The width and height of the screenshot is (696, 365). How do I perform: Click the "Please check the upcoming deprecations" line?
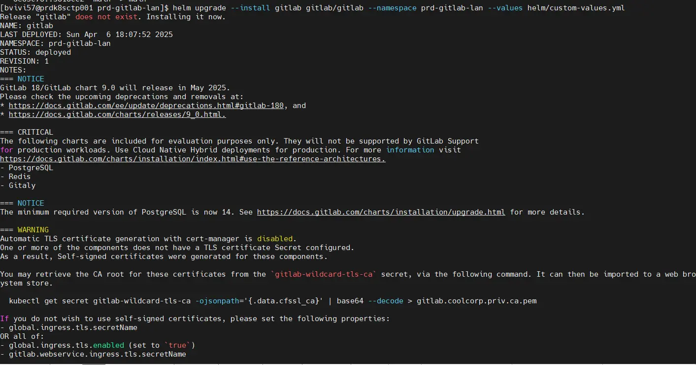(122, 97)
